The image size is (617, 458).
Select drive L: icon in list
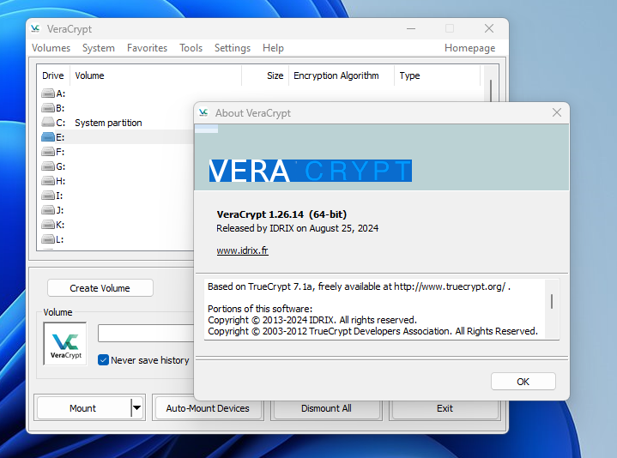pyautogui.click(x=48, y=239)
